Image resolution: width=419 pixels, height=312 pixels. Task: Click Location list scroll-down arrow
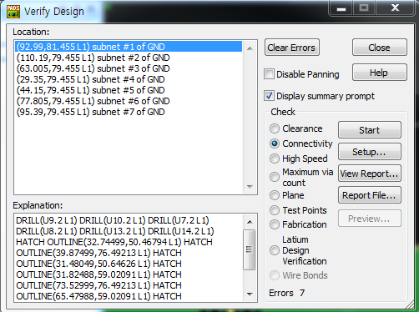tap(250, 187)
